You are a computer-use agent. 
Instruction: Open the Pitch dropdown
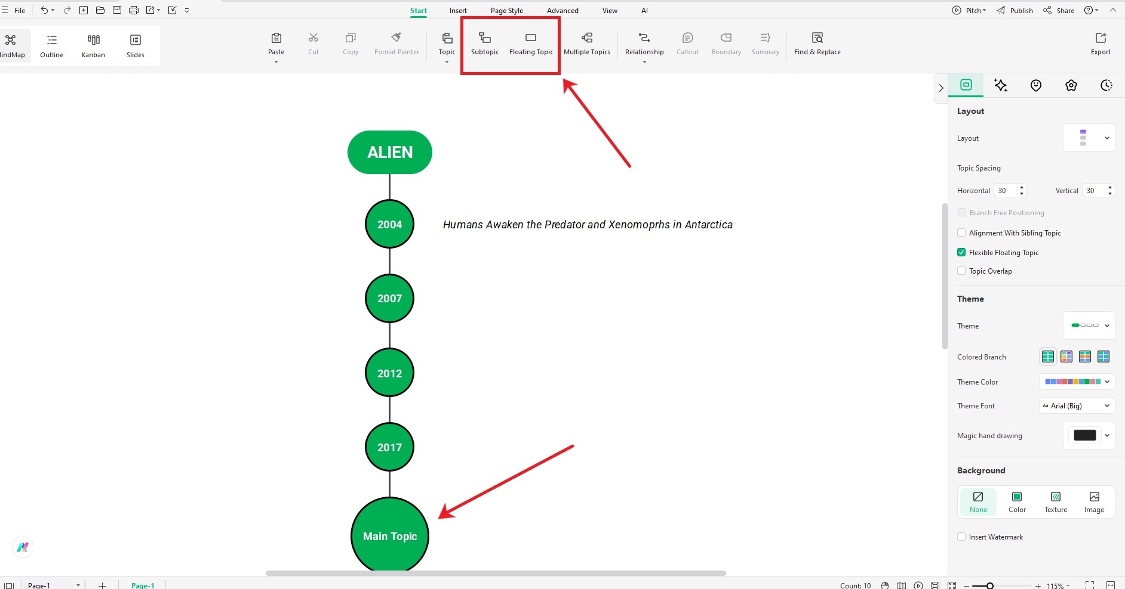pos(969,10)
